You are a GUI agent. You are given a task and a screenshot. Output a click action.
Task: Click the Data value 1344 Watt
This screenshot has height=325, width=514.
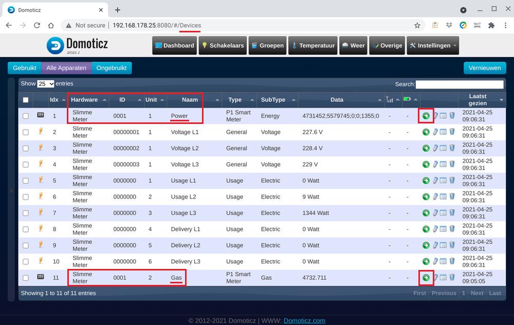coord(316,213)
